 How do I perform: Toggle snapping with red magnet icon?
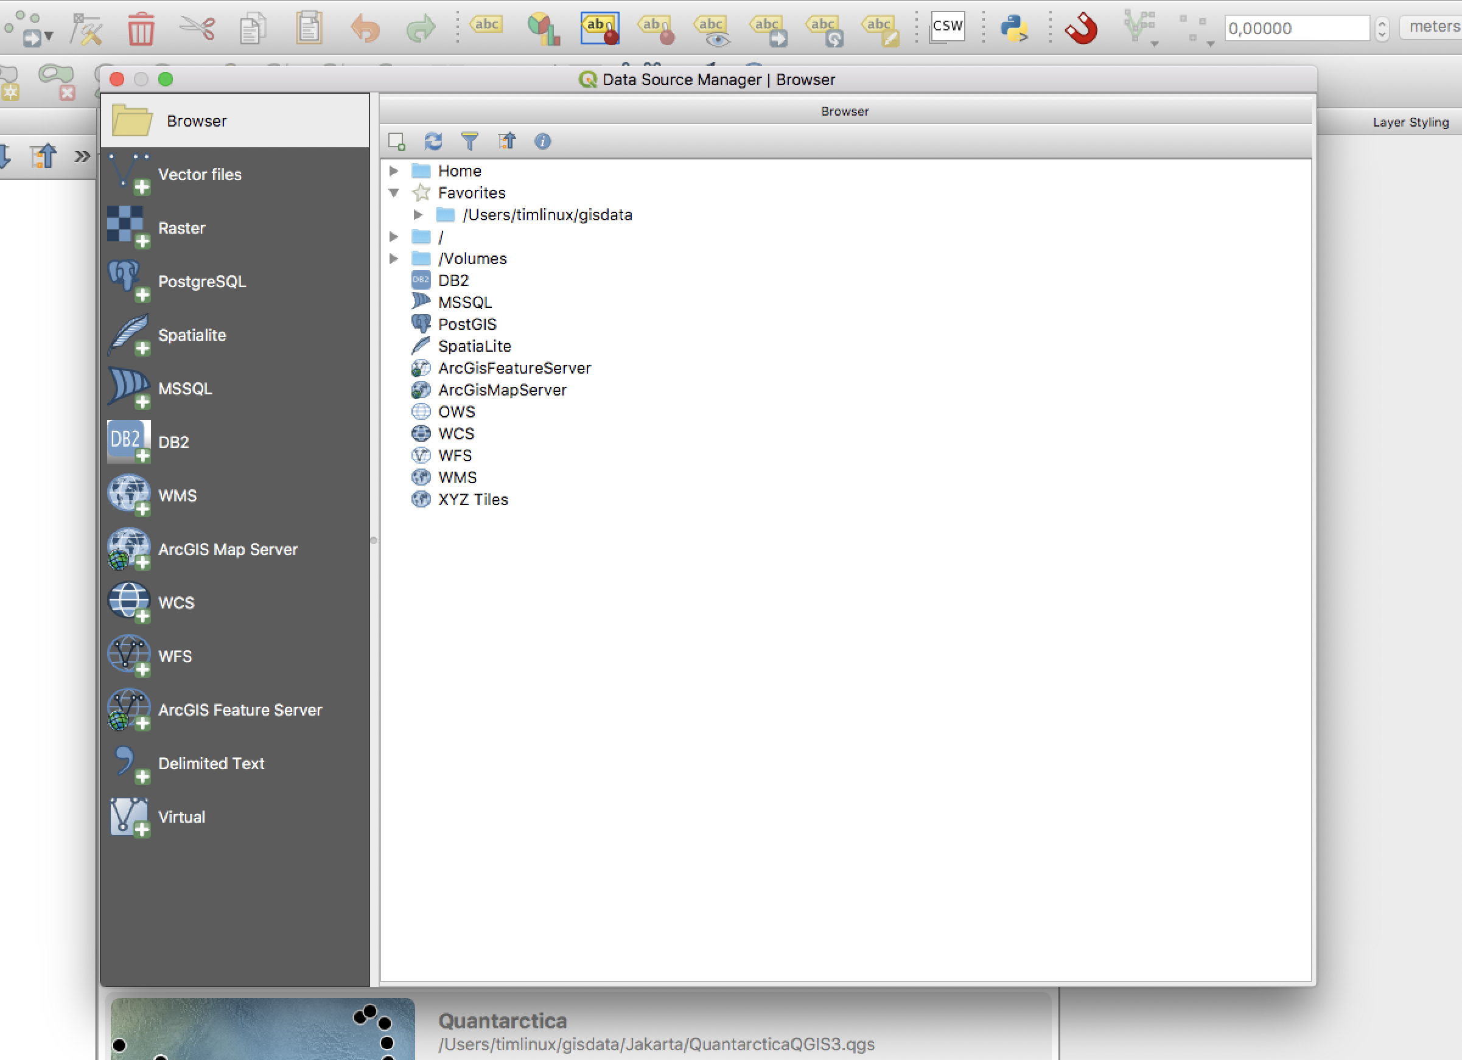[x=1081, y=28]
